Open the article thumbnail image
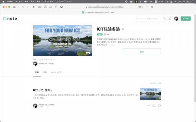The image size is (196, 122). [151, 94]
